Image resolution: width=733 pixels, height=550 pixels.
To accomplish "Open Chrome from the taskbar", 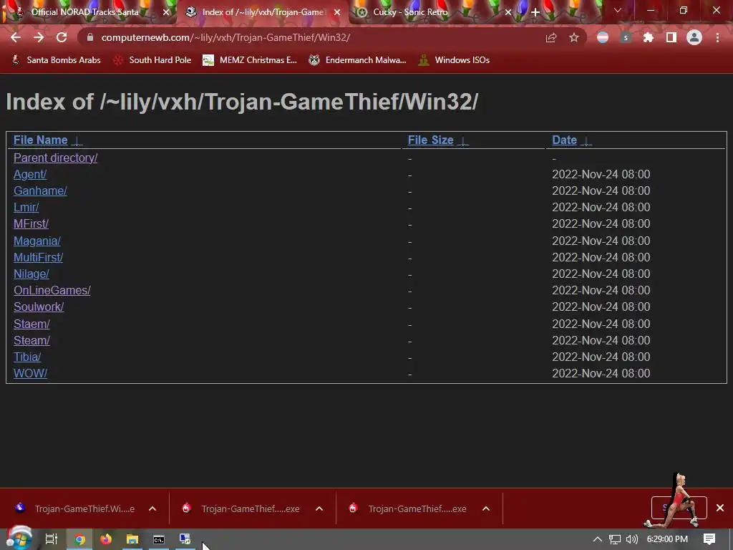I will tap(79, 539).
